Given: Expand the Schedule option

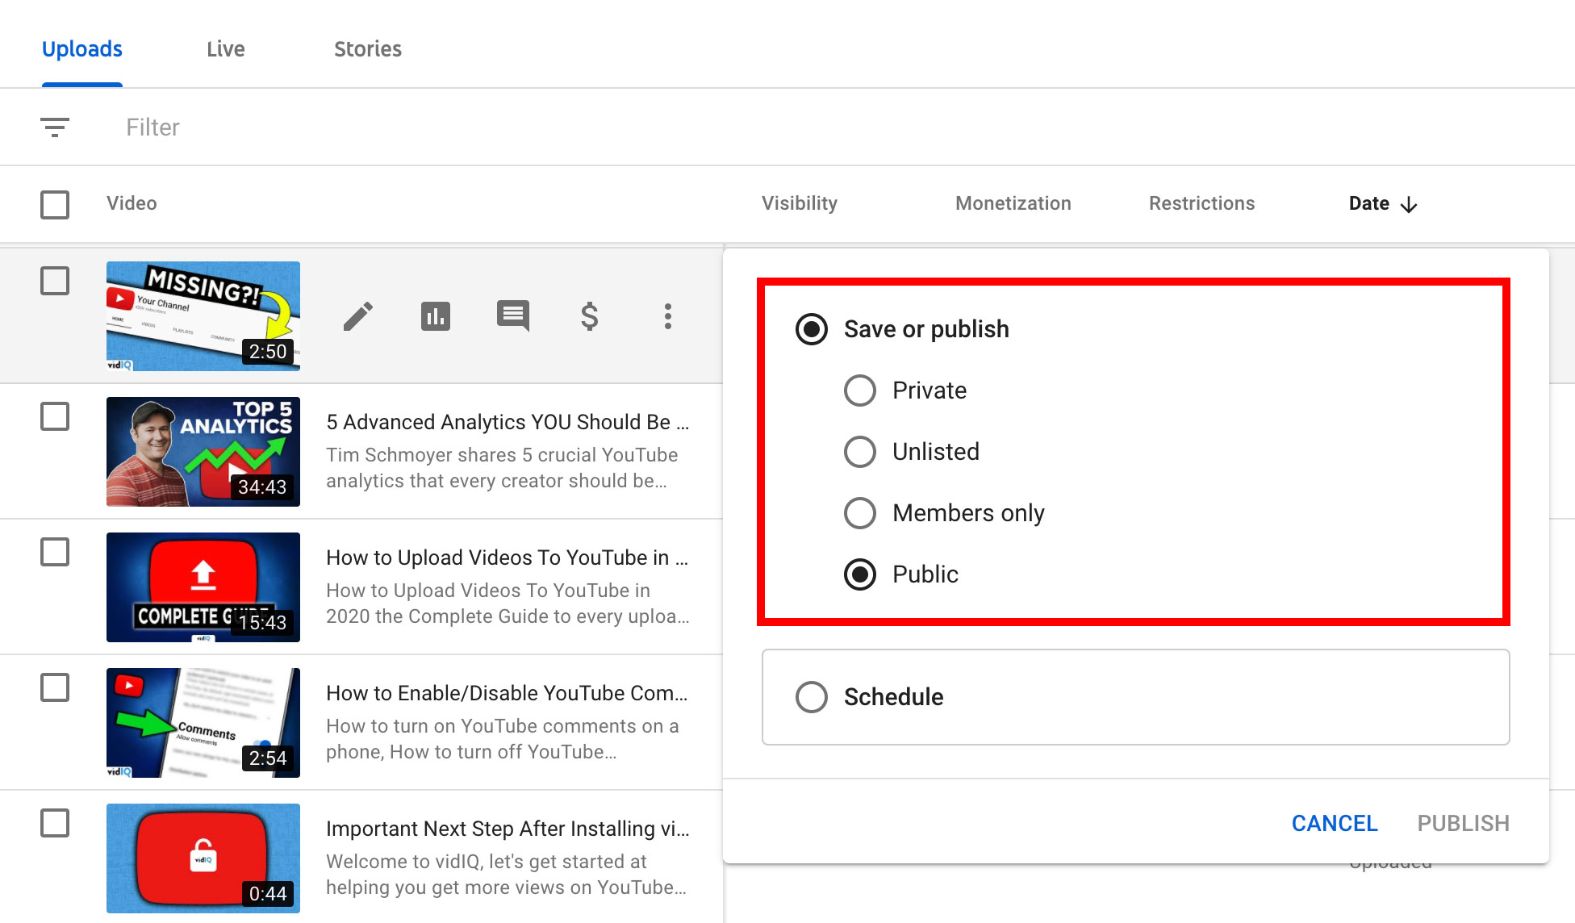Looking at the screenshot, I should click(812, 697).
